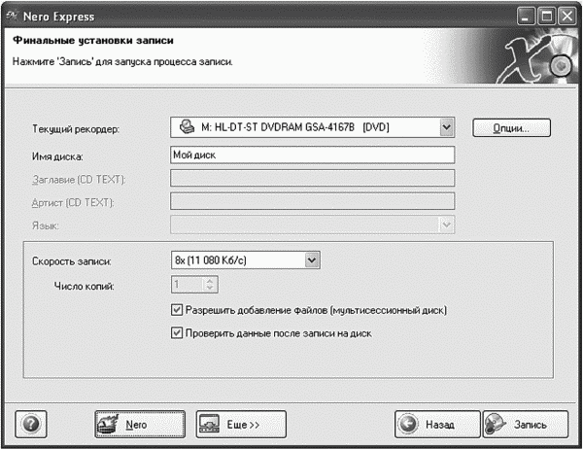The width and height of the screenshot is (583, 449).
Task: Switch to full Nero via Nero button
Action: (x=140, y=424)
